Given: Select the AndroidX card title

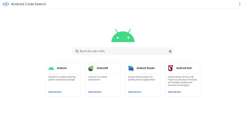Looking at the screenshot, I should tap(102, 68).
